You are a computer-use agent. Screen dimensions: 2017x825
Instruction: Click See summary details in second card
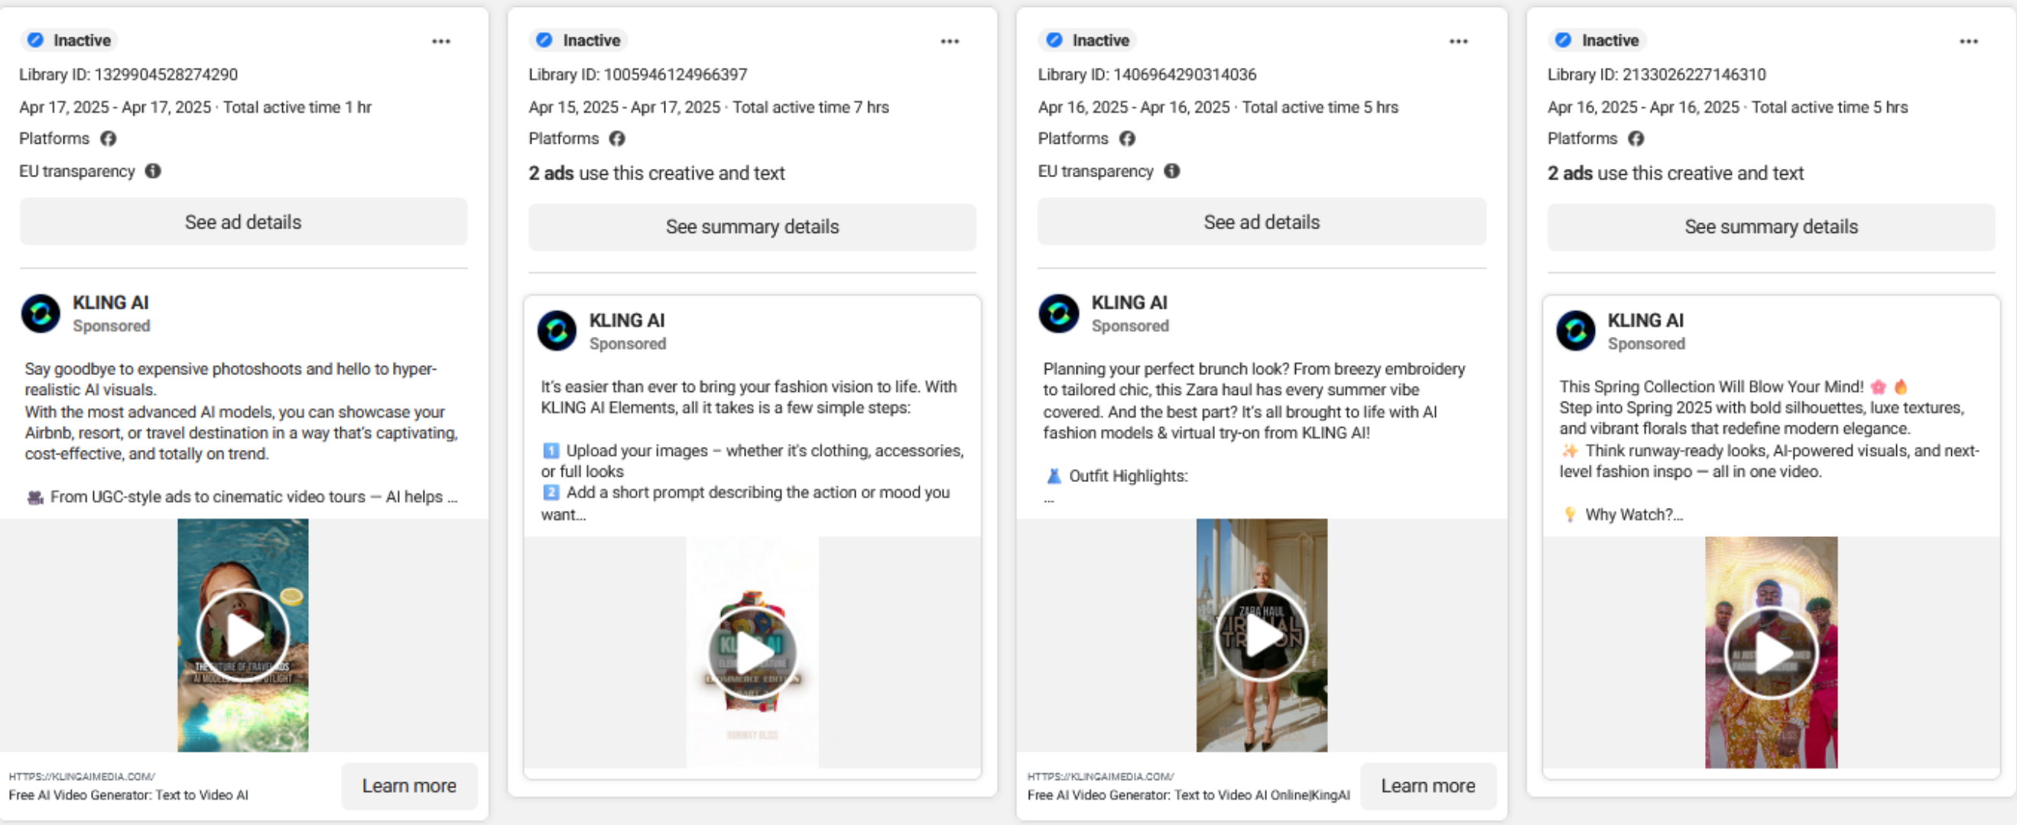[752, 227]
